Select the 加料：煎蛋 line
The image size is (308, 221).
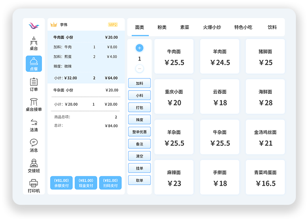[x=86, y=57]
